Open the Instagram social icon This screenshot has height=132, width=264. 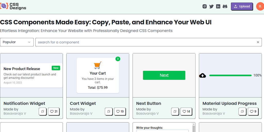(205, 6)
